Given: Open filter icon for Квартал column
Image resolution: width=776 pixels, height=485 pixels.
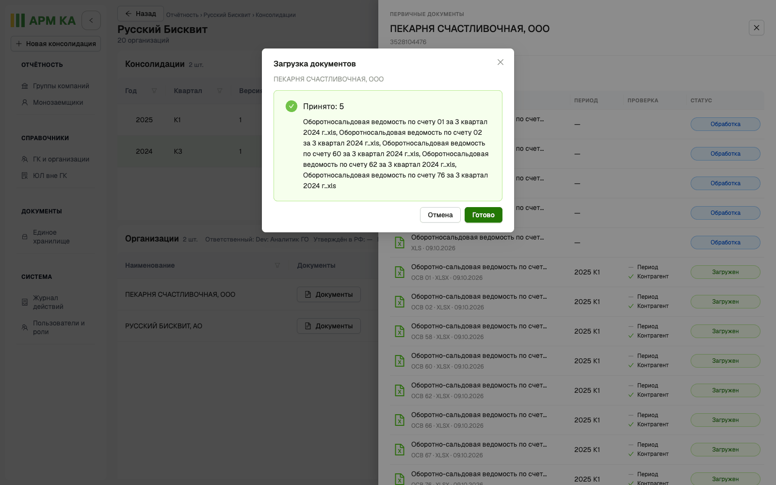Looking at the screenshot, I should point(220,91).
